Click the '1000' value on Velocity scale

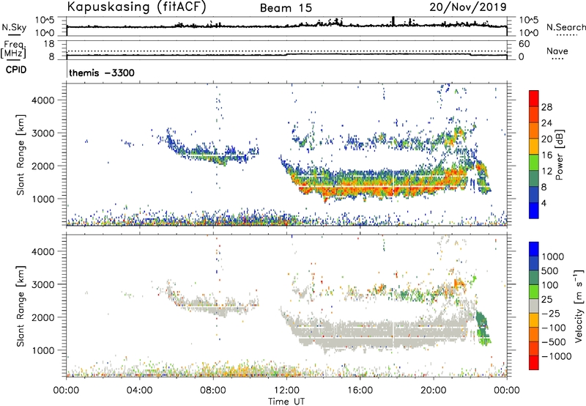[553, 256]
